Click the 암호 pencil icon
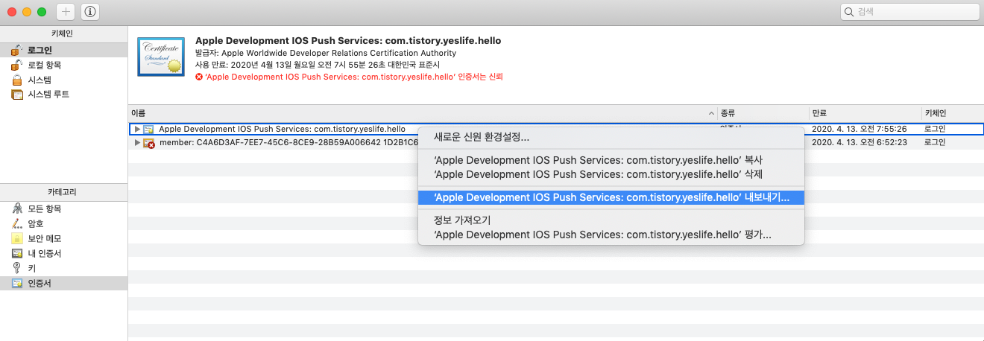The height and width of the screenshot is (341, 984). coord(17,223)
